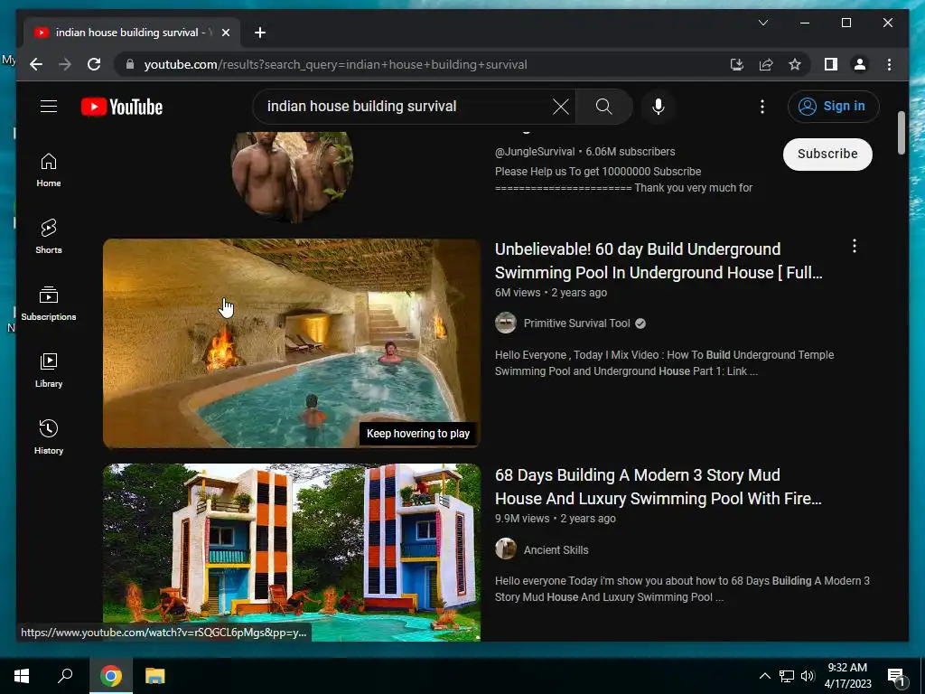Click the browser address bar URL
This screenshot has height=694, width=925.
pos(336,64)
